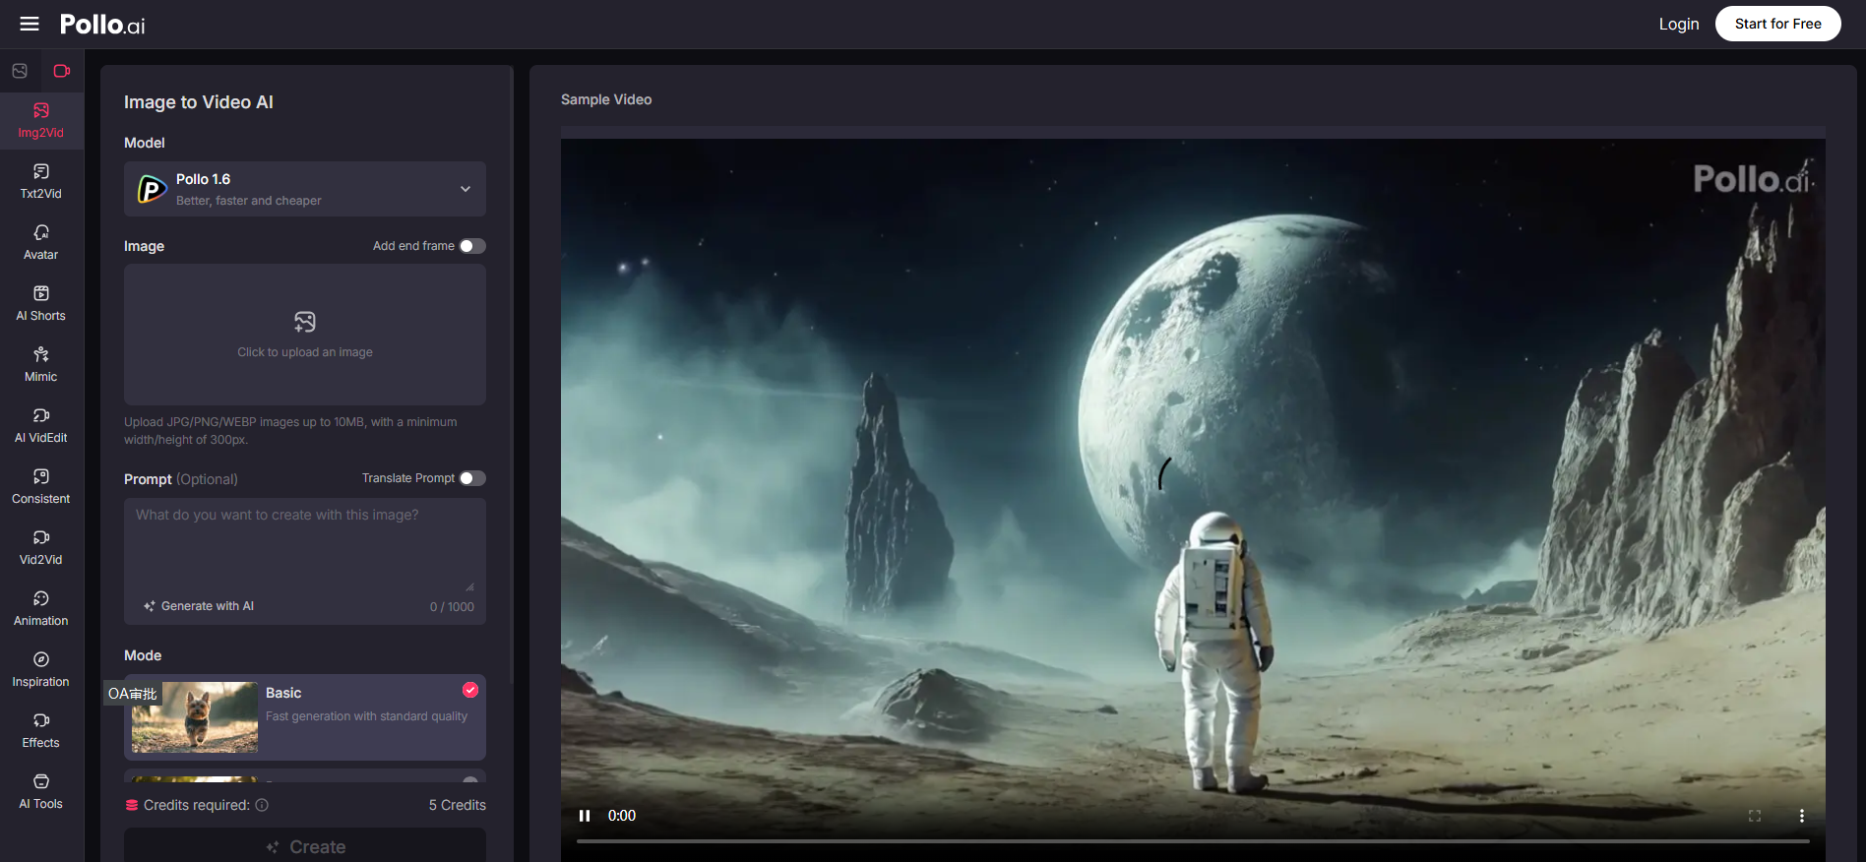Switch to the image generation tab icon
The height and width of the screenshot is (862, 1866).
click(20, 71)
